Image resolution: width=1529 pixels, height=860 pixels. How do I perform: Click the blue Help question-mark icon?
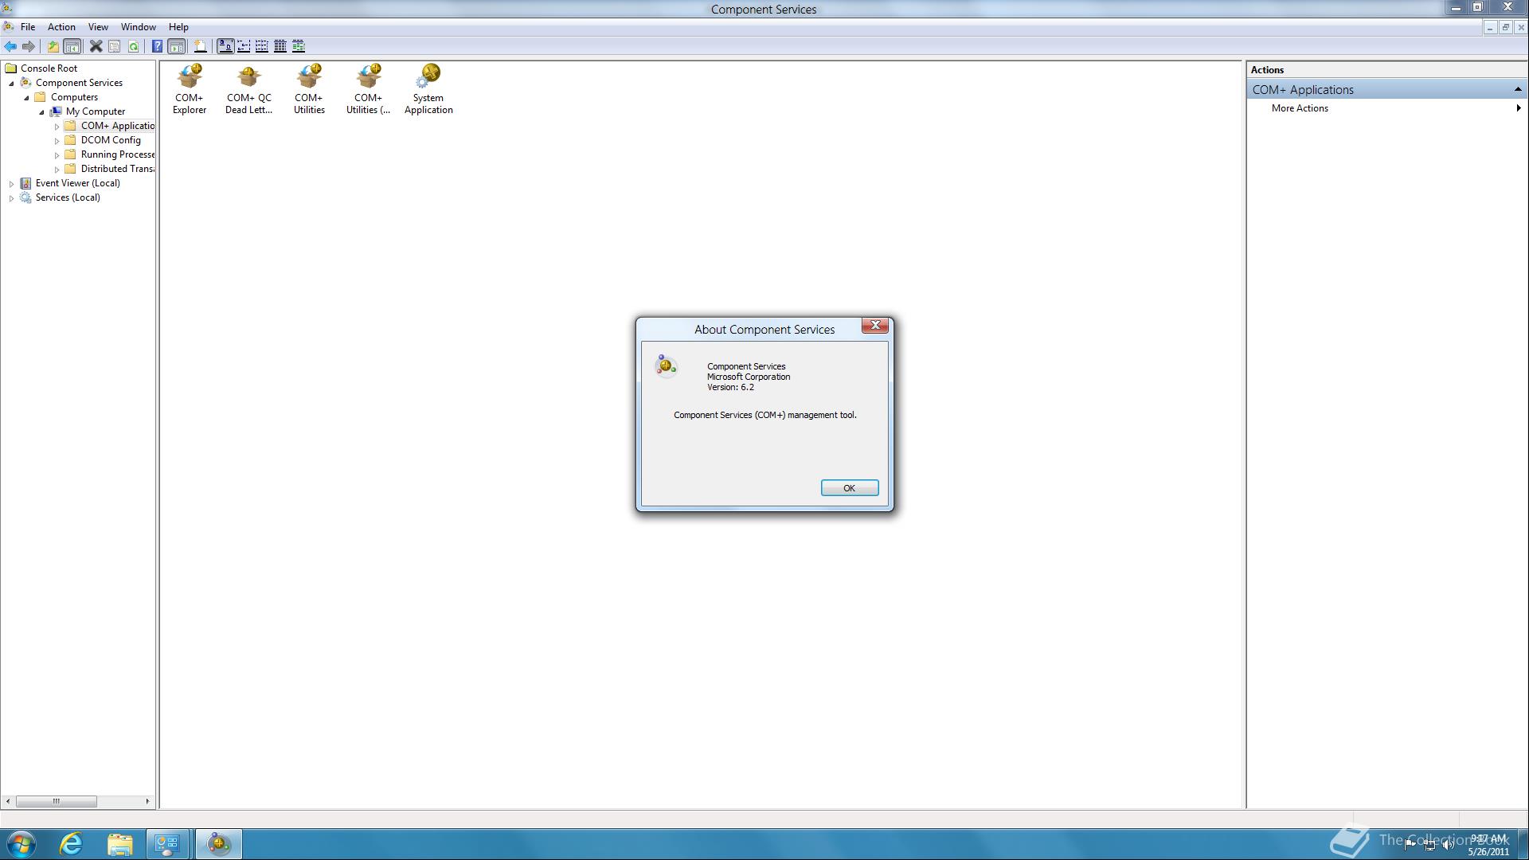coord(157,46)
